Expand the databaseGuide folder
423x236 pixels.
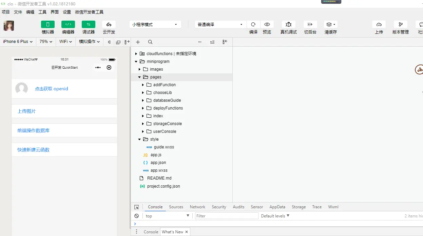click(x=143, y=100)
